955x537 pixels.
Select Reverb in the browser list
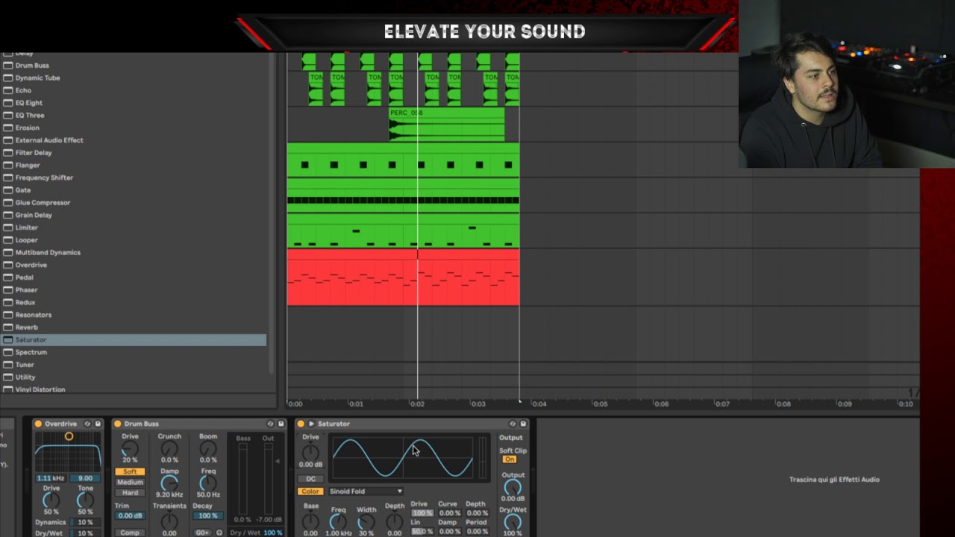pyautogui.click(x=134, y=327)
